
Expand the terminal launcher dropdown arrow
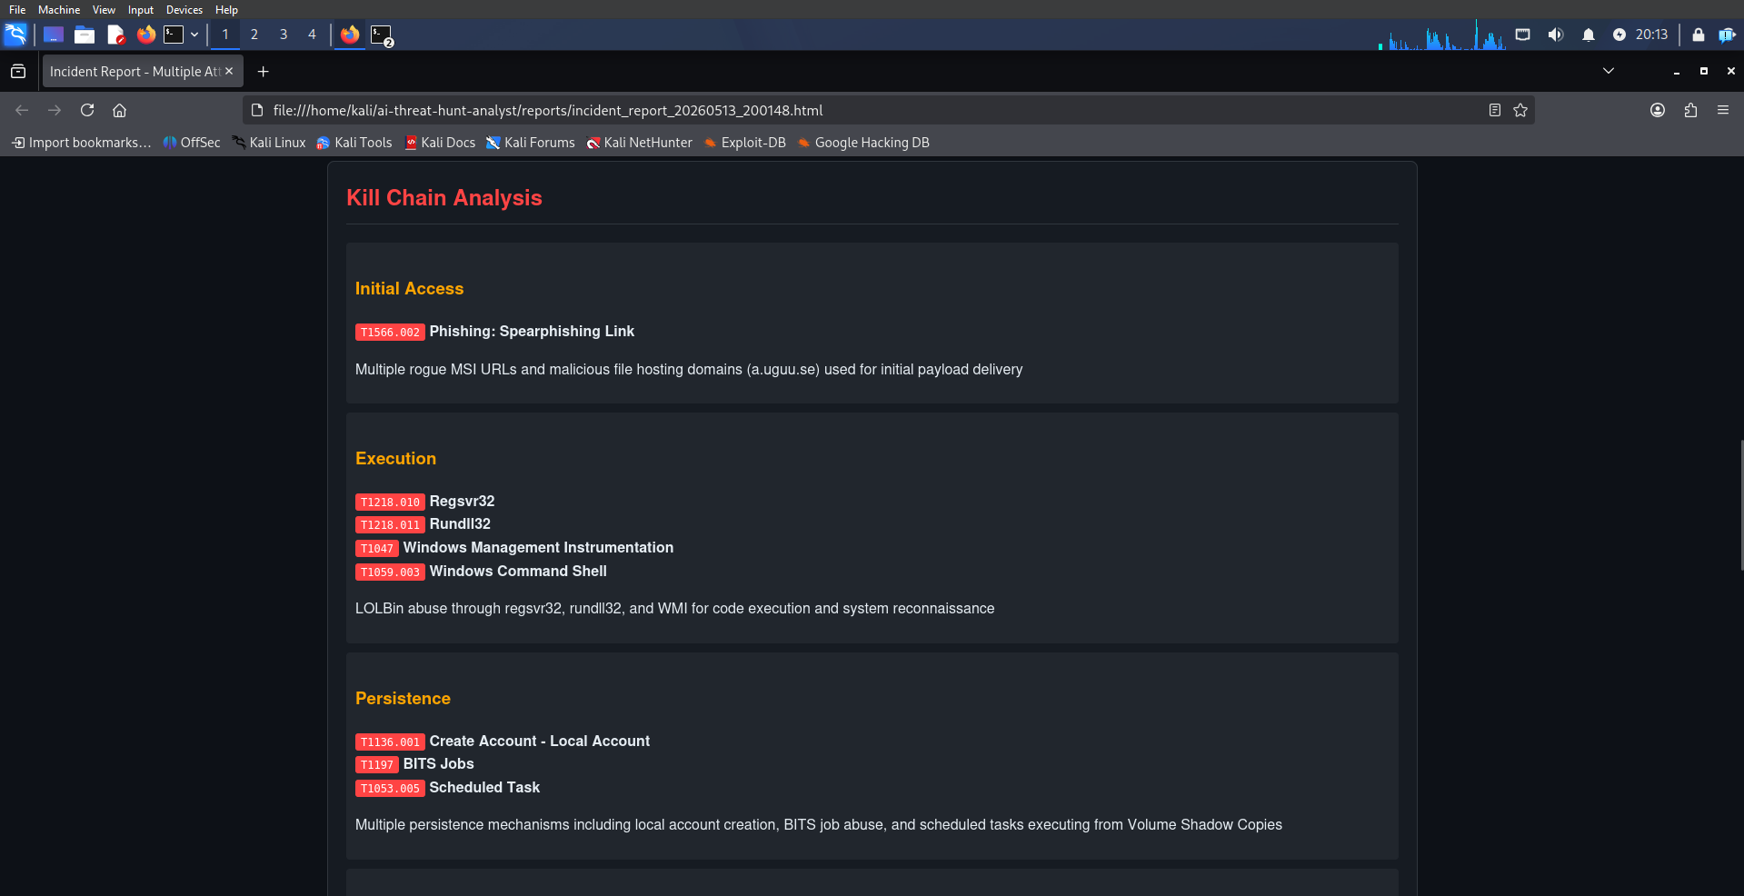pyautogui.click(x=194, y=35)
